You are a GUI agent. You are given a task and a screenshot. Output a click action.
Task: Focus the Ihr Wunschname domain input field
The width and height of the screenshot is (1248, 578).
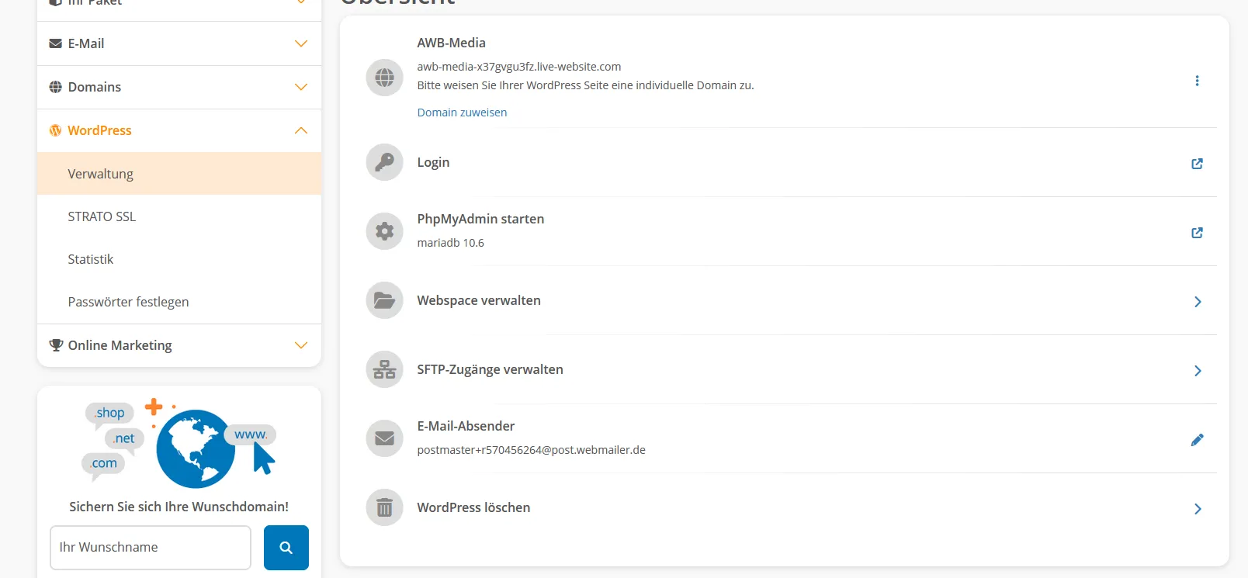151,548
